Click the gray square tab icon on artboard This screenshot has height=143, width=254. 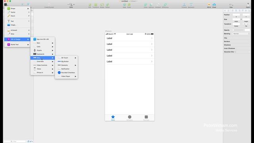(146, 117)
